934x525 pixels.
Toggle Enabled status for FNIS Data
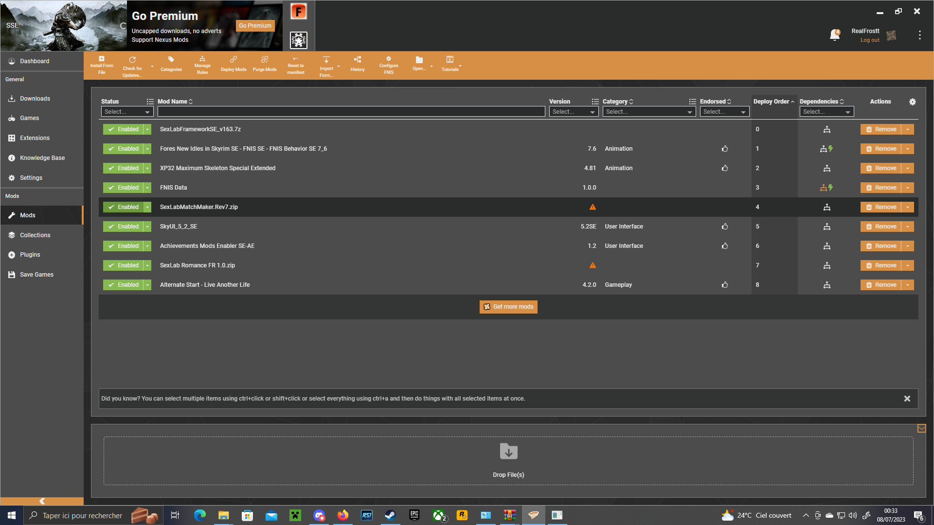123,188
